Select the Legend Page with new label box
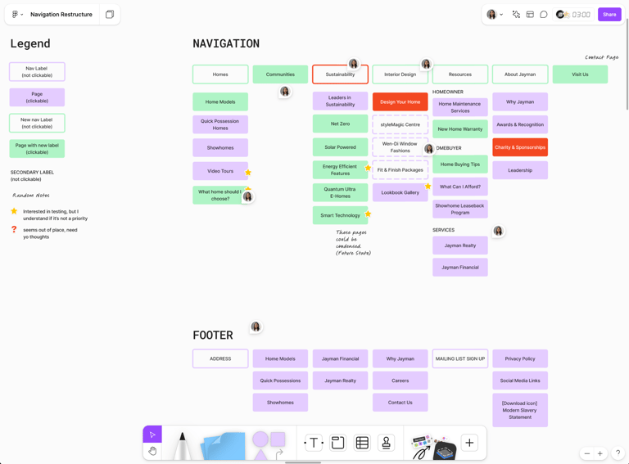The image size is (629, 464). [37, 149]
